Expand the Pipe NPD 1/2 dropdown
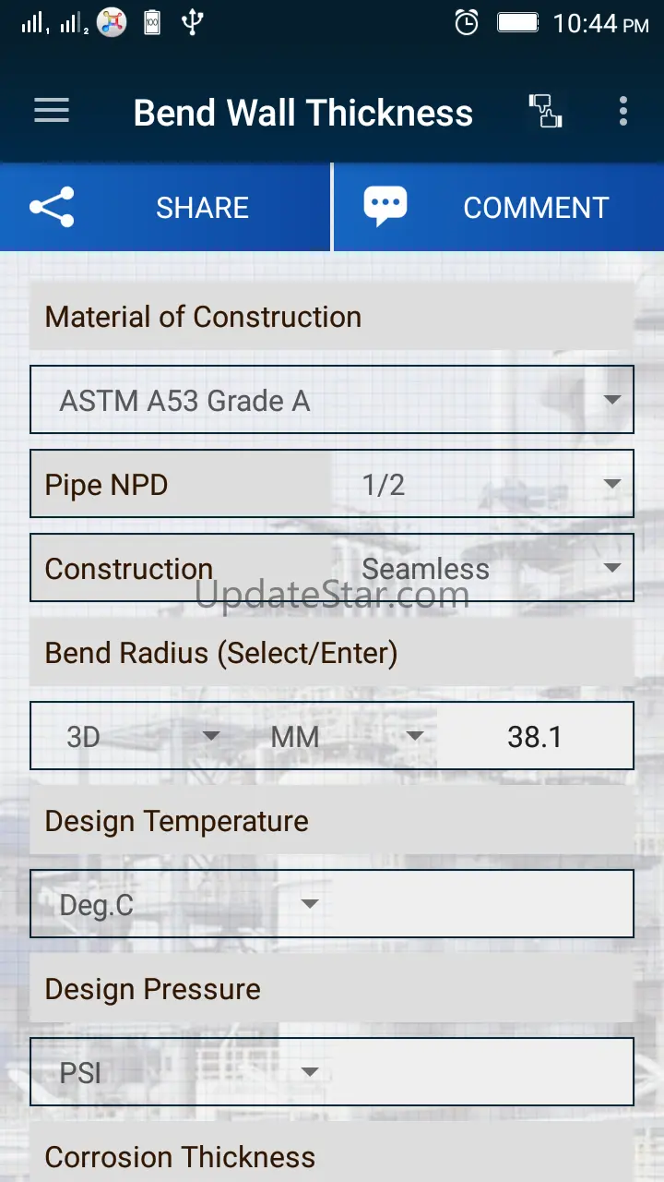 483,484
